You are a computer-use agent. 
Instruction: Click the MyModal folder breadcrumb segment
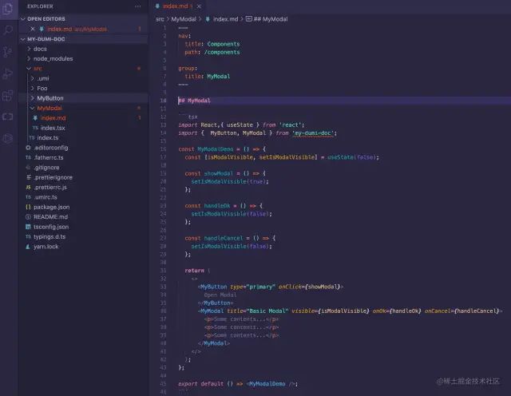pyautogui.click(x=184, y=19)
